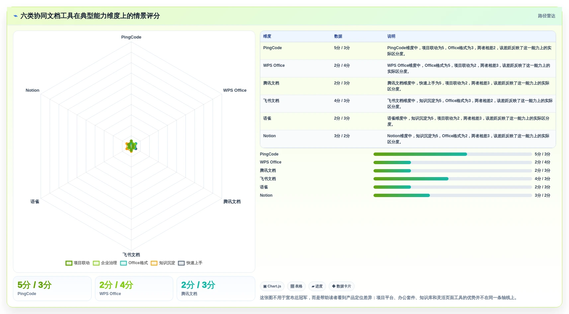Click the 数据卡片 tag chip
This screenshot has height=314, width=569.
342,286
